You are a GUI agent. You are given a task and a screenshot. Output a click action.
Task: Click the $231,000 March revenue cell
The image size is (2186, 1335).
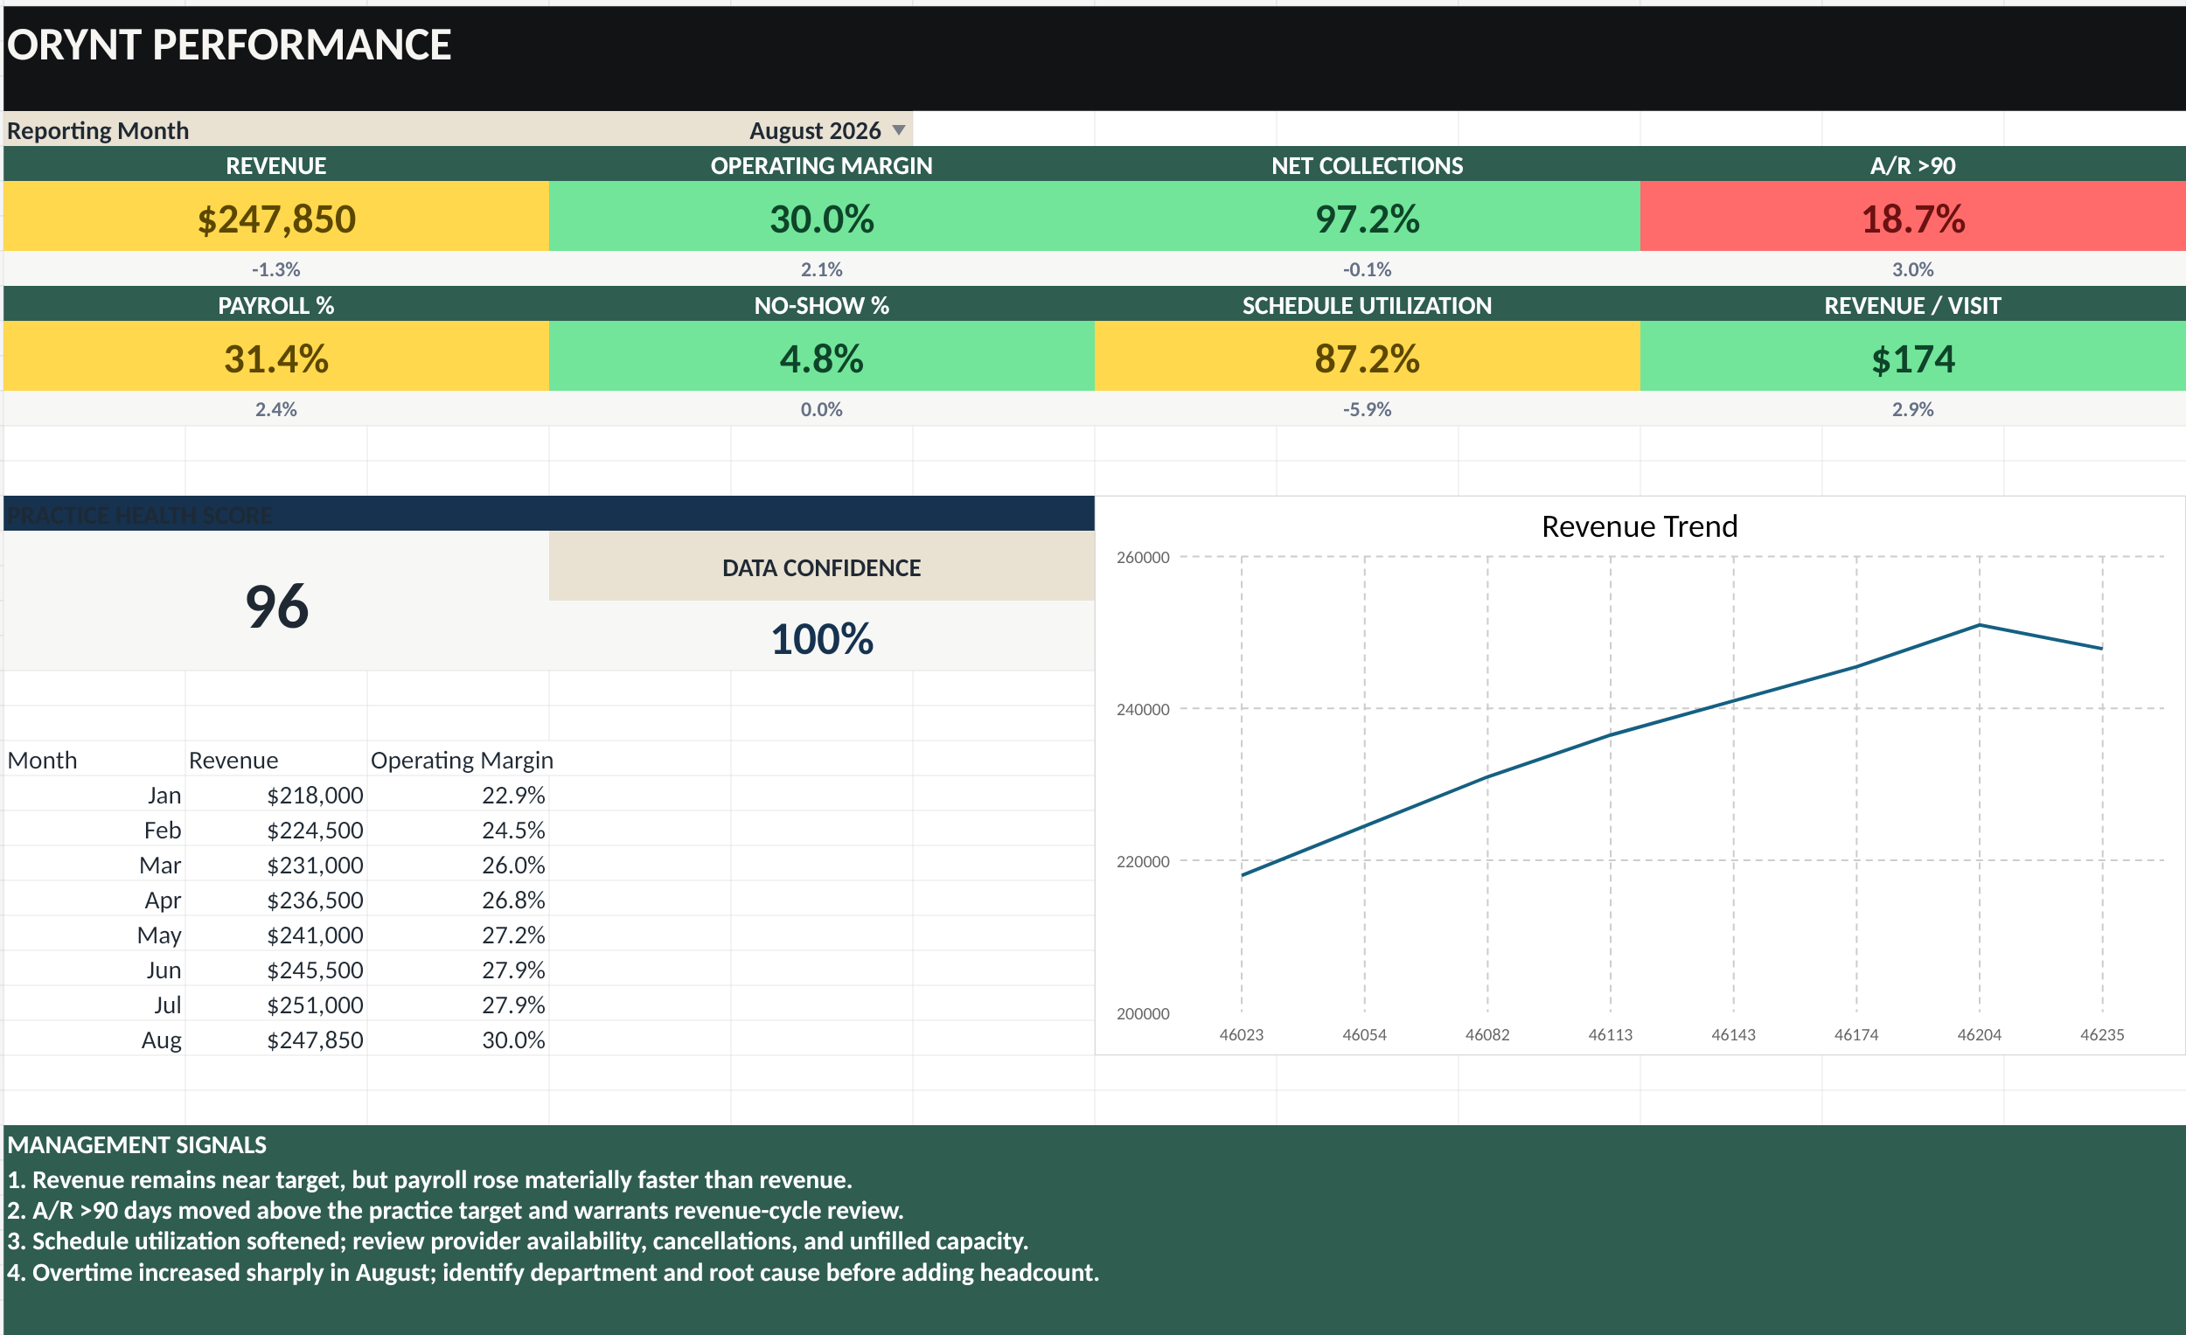pos(276,865)
